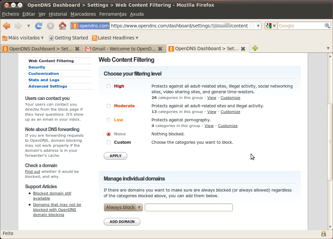Customize the Low filtering group
The height and width of the screenshot is (239, 333).
point(228,126)
